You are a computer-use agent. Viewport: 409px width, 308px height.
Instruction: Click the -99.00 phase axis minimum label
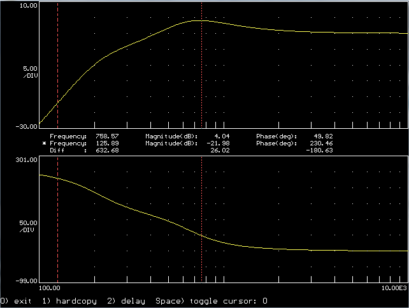click(27, 281)
